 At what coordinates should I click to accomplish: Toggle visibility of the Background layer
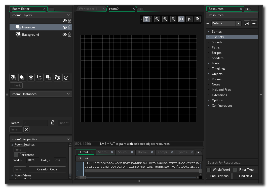point(65,35)
